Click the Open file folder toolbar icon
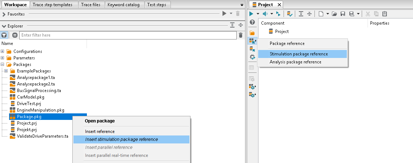This screenshot has height=163, width=413. point(334,14)
